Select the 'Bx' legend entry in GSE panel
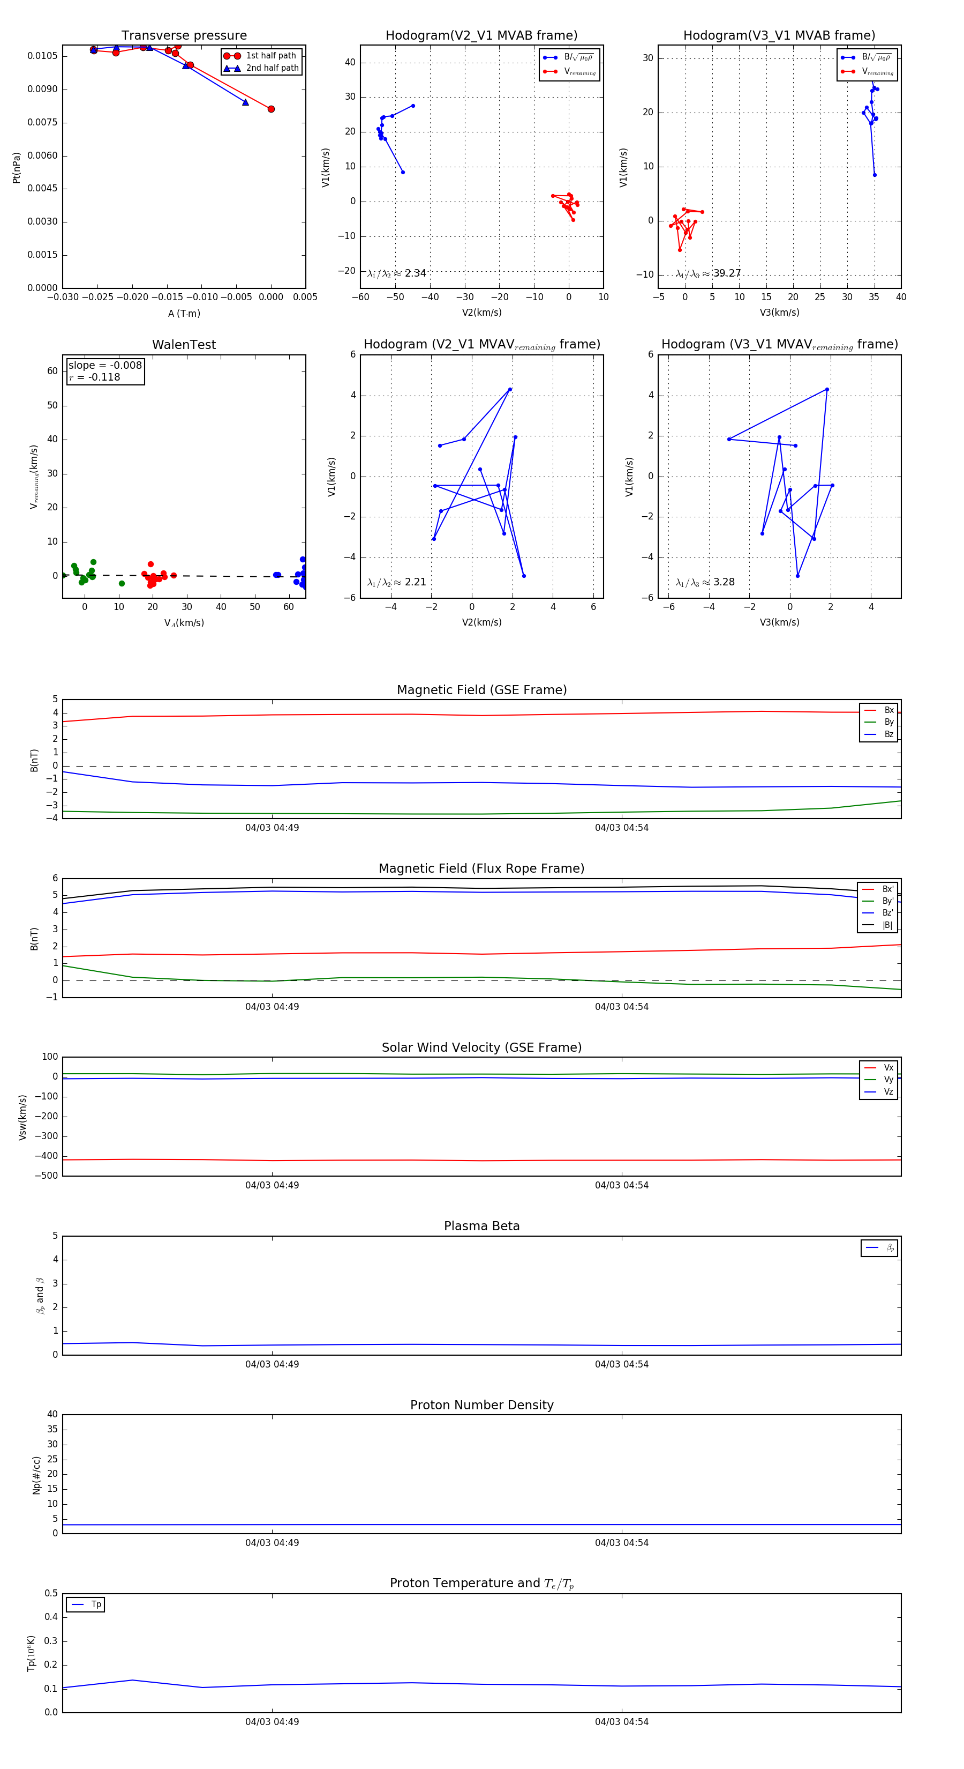The image size is (964, 1769). point(879,710)
